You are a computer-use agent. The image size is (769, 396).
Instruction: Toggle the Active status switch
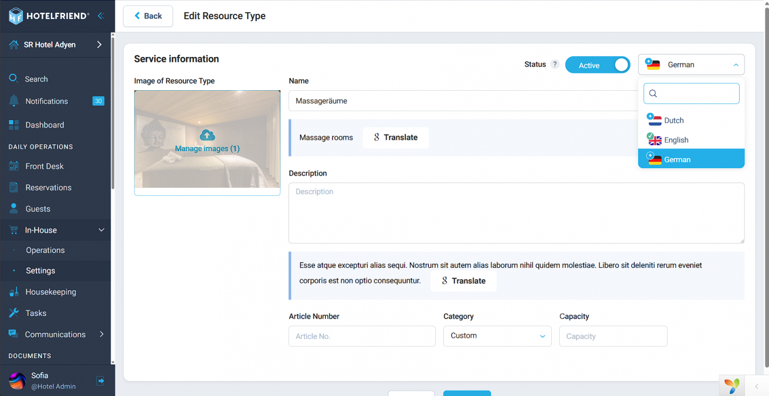pyautogui.click(x=598, y=65)
